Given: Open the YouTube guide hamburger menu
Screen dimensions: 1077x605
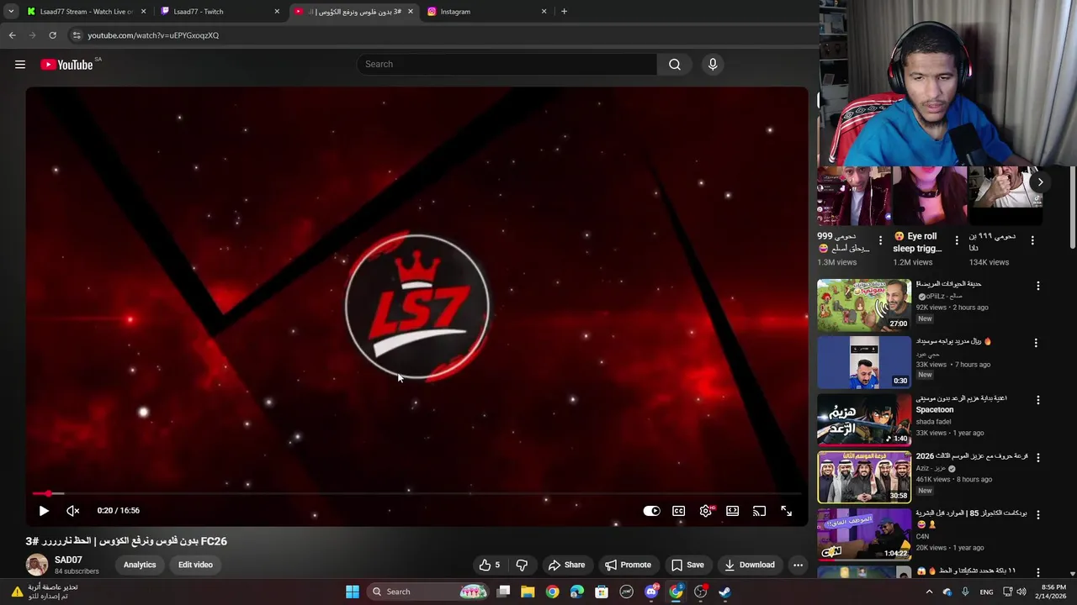Looking at the screenshot, I should (x=20, y=65).
